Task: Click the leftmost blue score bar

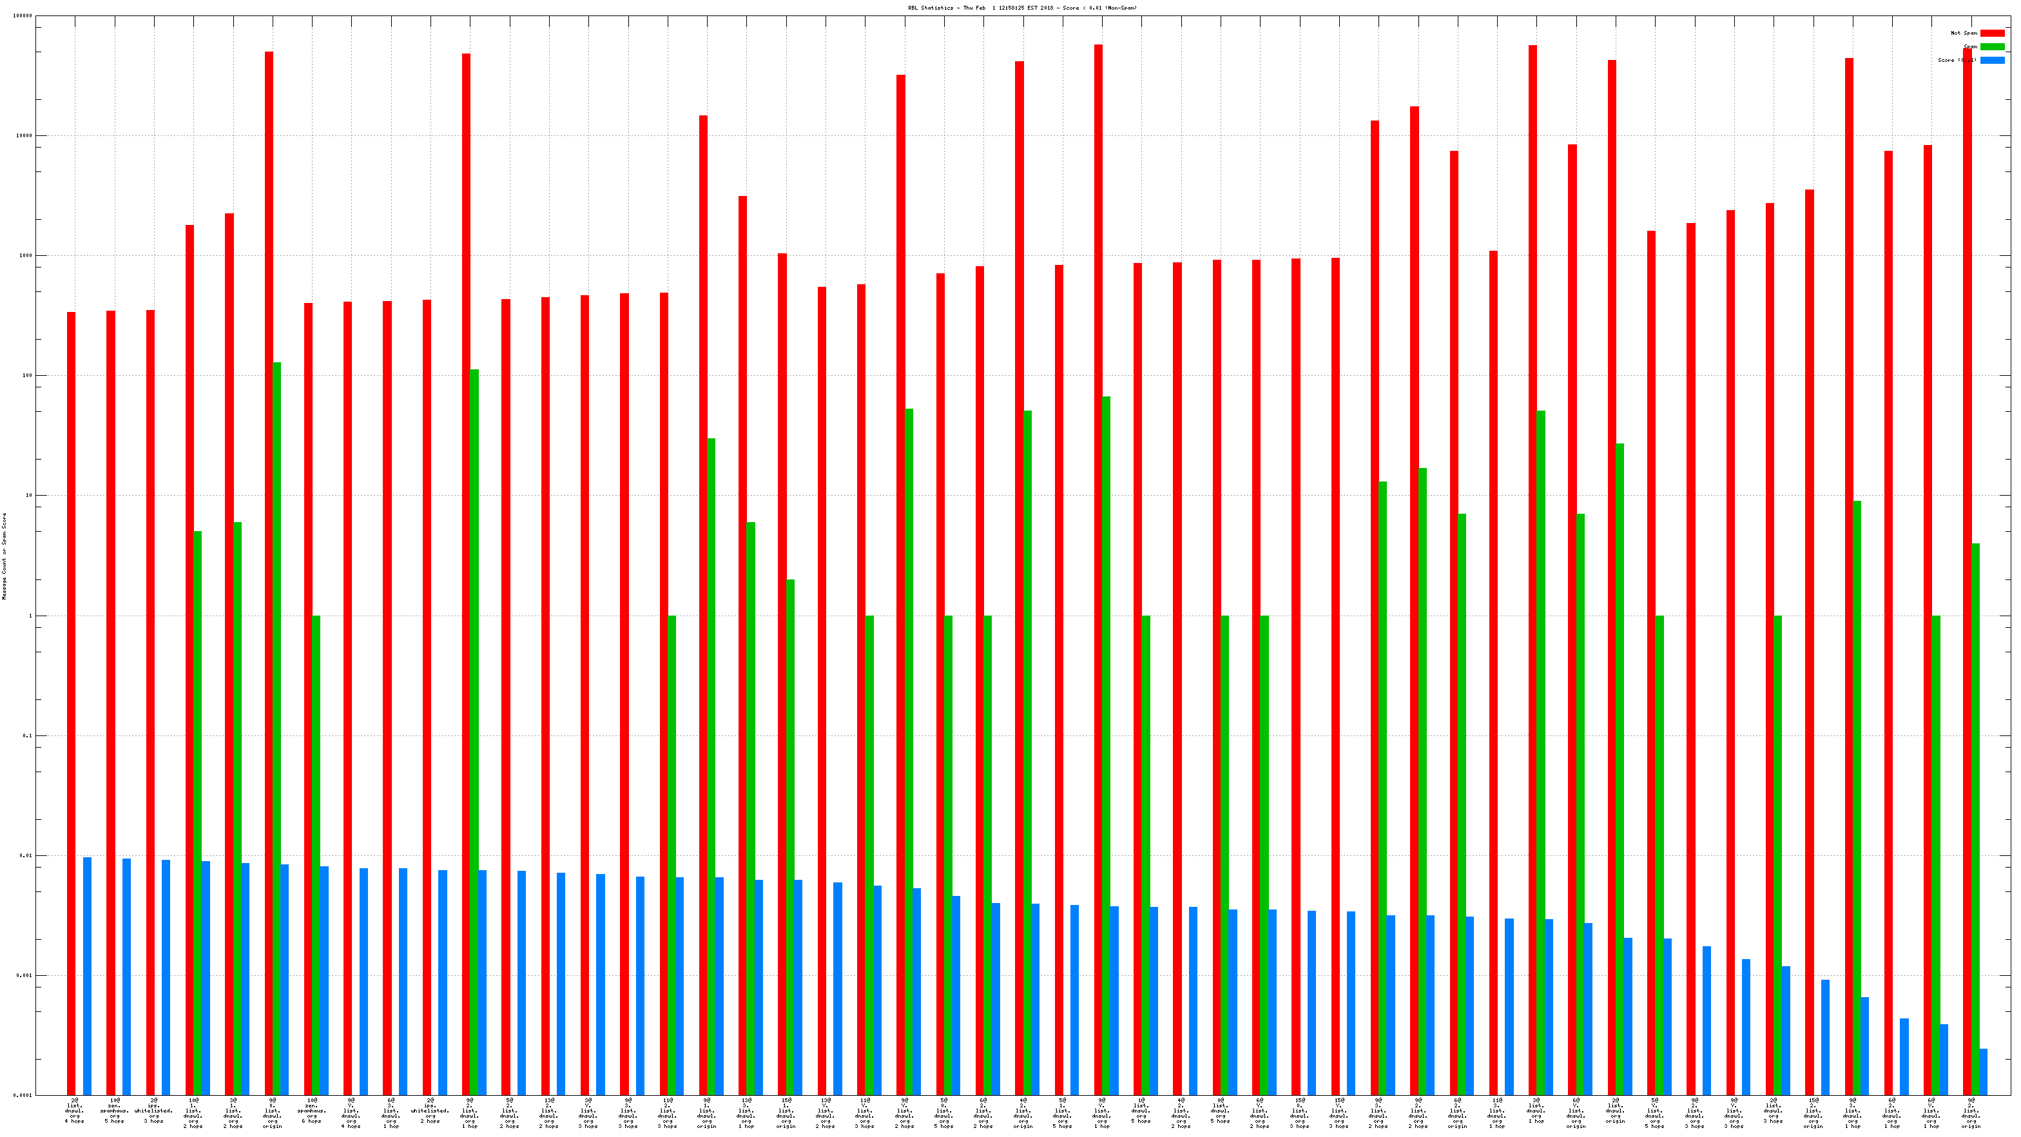Action: (87, 977)
